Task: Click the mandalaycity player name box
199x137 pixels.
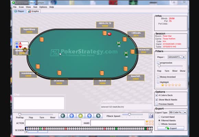Action: [28, 75]
